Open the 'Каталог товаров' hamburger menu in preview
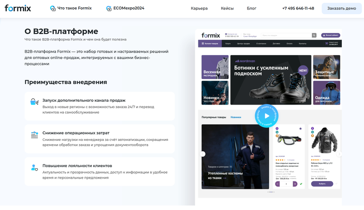The height and width of the screenshot is (210, 364). pyautogui.click(x=210, y=44)
